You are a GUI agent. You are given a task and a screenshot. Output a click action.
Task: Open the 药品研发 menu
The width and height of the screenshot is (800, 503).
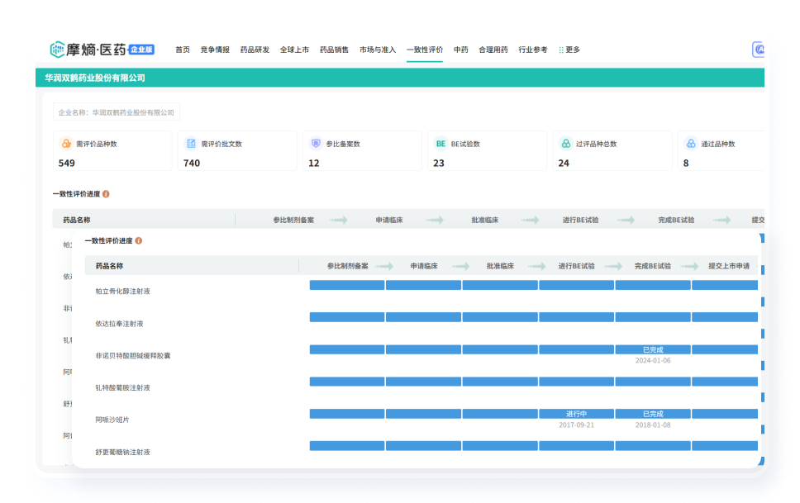(x=255, y=50)
